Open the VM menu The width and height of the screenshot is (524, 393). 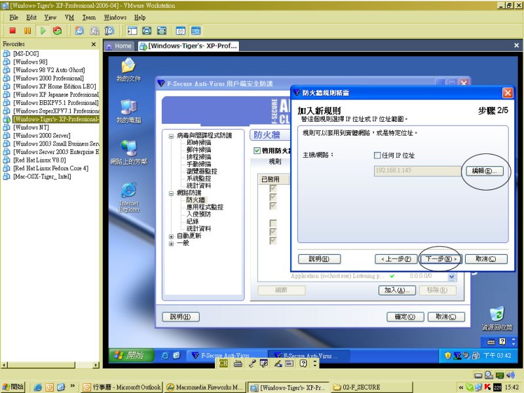point(69,18)
